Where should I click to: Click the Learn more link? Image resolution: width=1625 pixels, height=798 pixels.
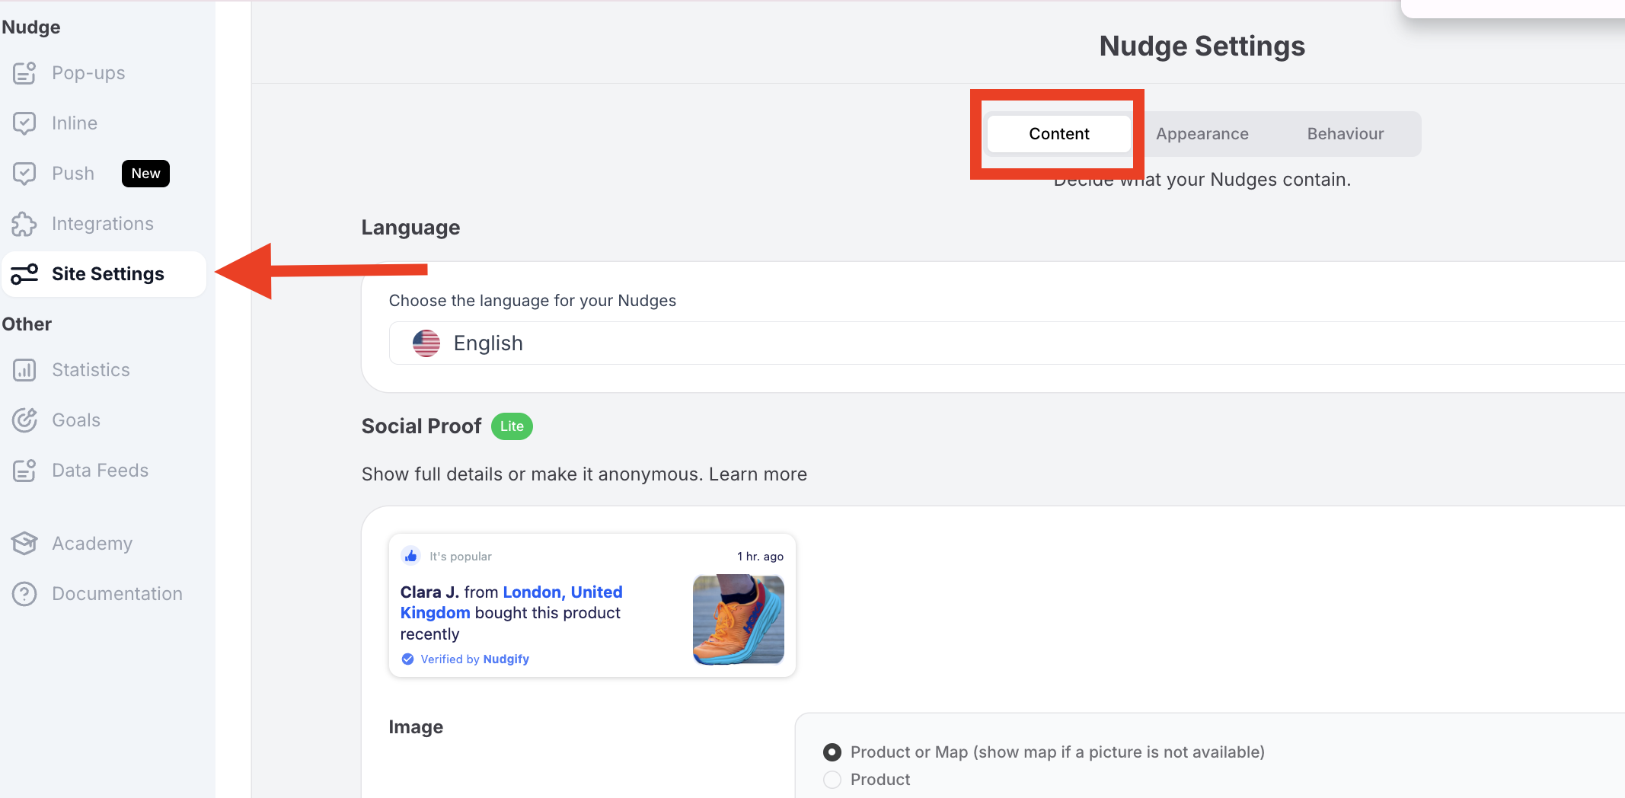click(x=758, y=474)
